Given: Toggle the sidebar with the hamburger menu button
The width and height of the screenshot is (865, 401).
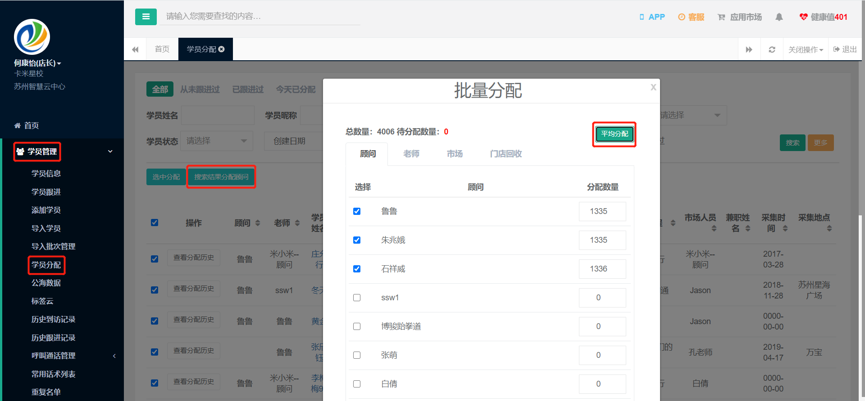Looking at the screenshot, I should coord(146,17).
